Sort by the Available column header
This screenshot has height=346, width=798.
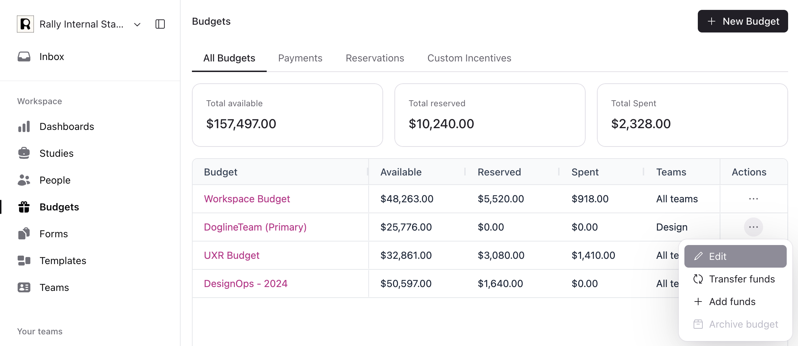[401, 172]
